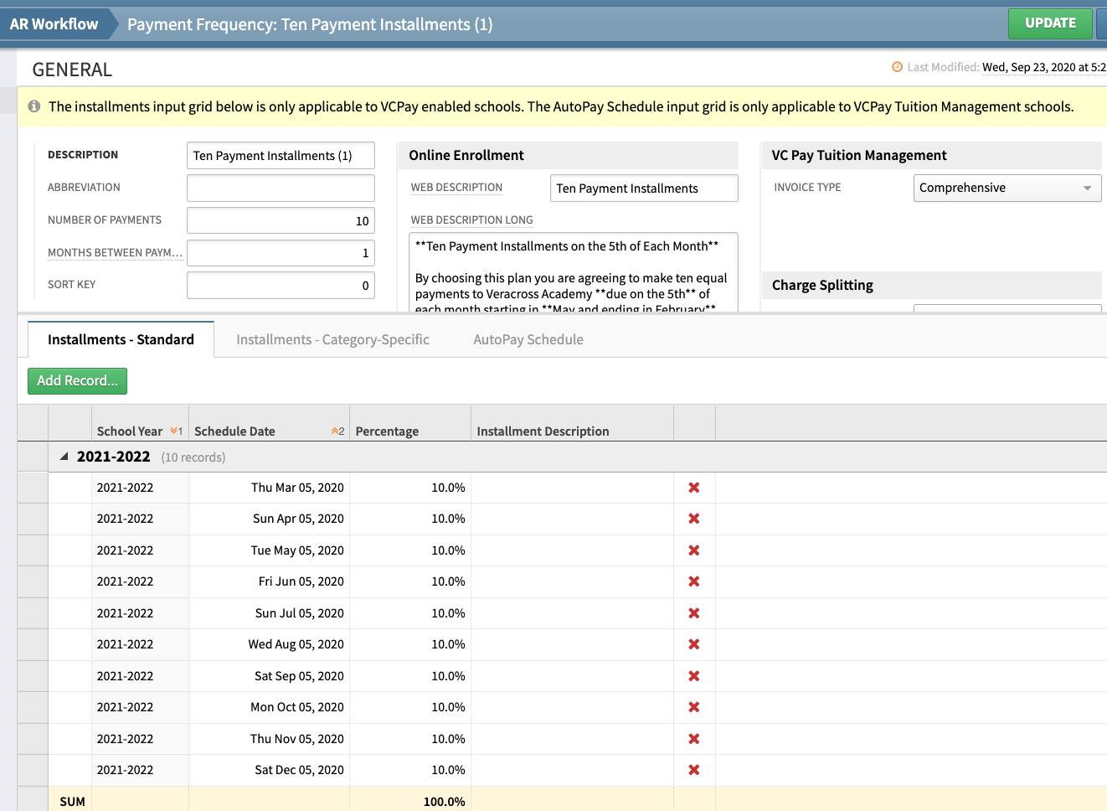Click the Number of Payments input field
Screen dimensions: 1107x811
pyautogui.click(x=281, y=220)
